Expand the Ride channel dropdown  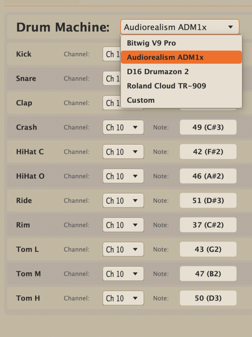point(123,200)
